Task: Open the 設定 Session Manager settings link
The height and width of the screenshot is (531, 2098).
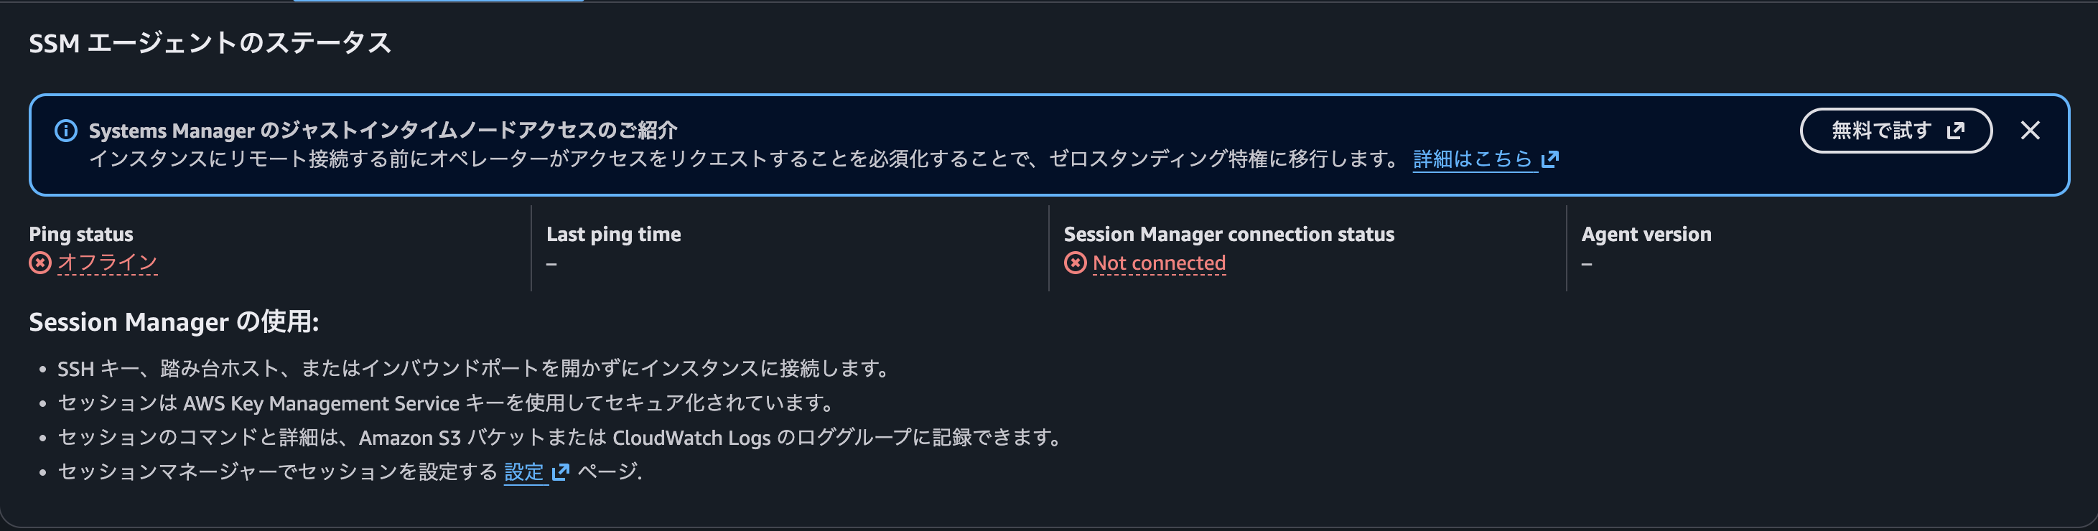Action: (x=522, y=472)
